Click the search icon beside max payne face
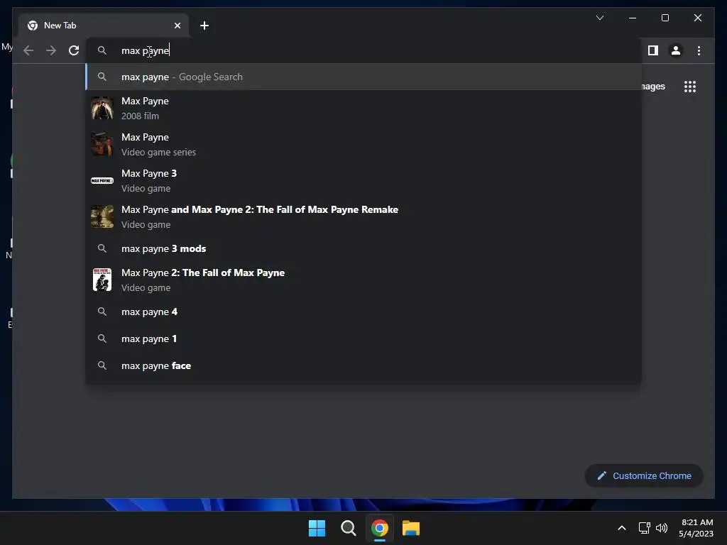The image size is (727, 545). click(x=102, y=365)
